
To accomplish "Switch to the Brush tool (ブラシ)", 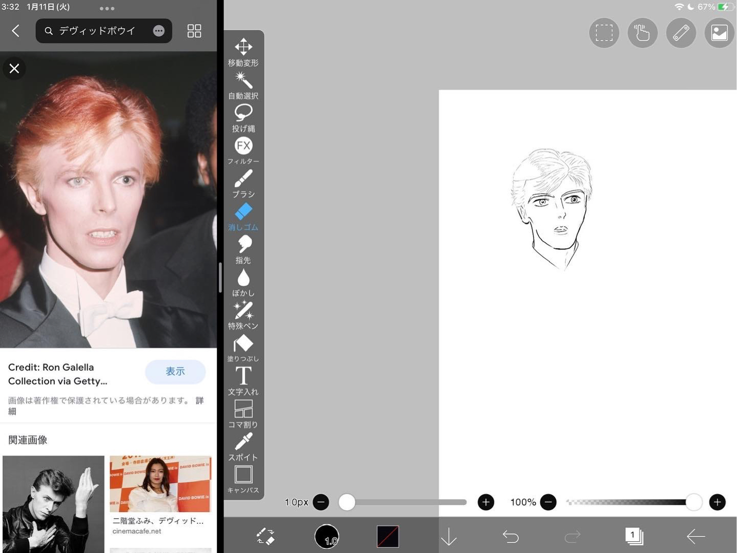I will pos(243,183).
